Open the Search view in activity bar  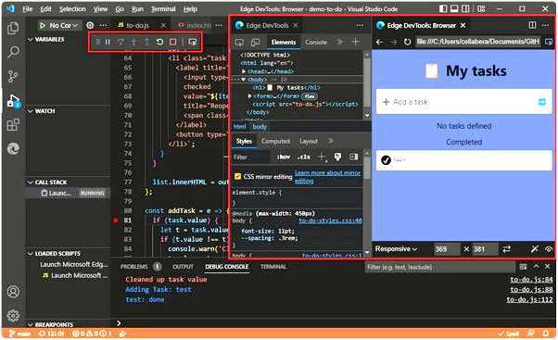tap(13, 52)
